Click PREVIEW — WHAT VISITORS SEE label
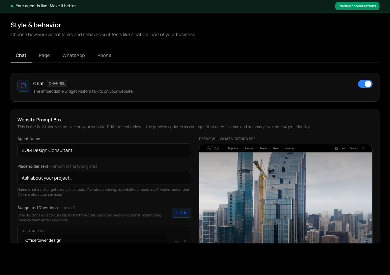This screenshot has height=275, width=390. tap(227, 139)
